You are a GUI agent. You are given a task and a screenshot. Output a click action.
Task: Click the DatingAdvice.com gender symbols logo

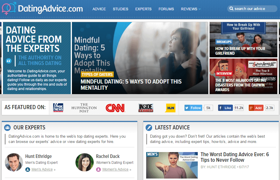(9, 9)
